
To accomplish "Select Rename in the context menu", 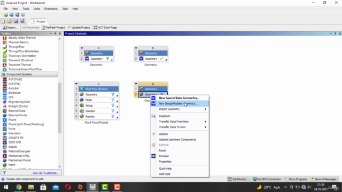I will click(x=180, y=156).
